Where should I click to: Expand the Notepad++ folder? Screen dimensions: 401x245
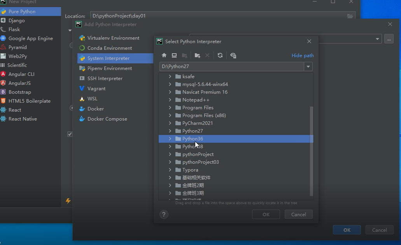[x=170, y=100]
